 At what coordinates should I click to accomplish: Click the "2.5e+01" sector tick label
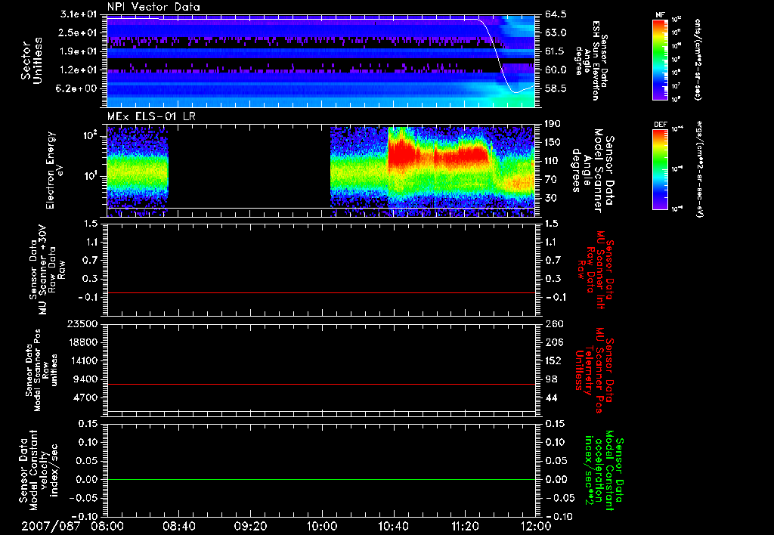79,32
